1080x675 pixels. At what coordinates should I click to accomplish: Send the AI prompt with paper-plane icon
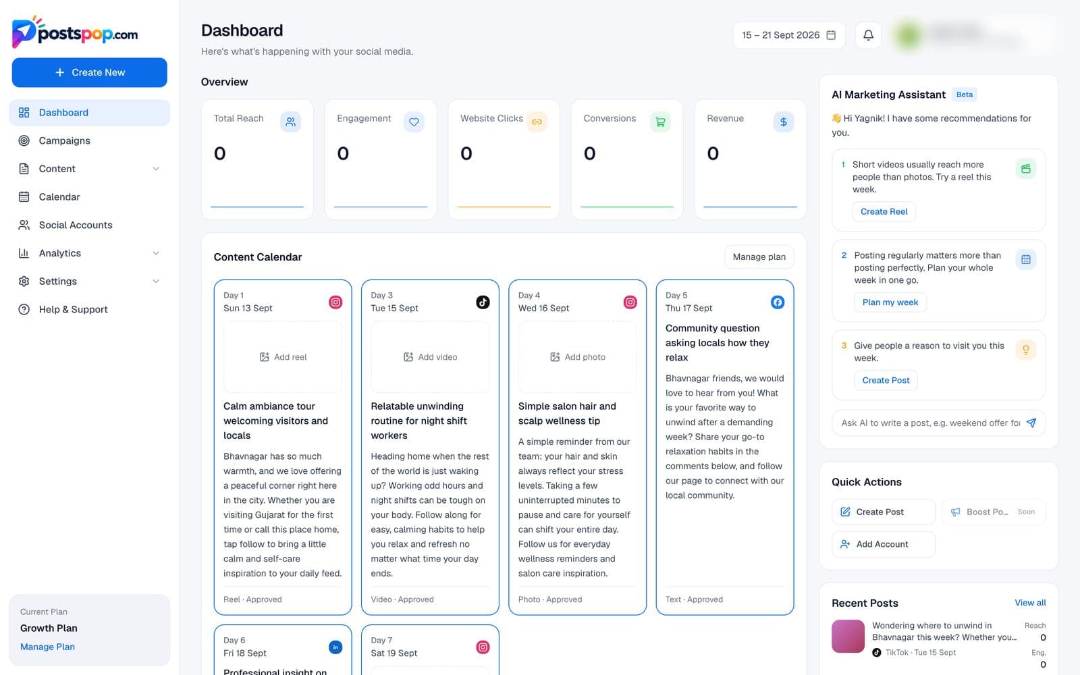pyautogui.click(x=1031, y=423)
